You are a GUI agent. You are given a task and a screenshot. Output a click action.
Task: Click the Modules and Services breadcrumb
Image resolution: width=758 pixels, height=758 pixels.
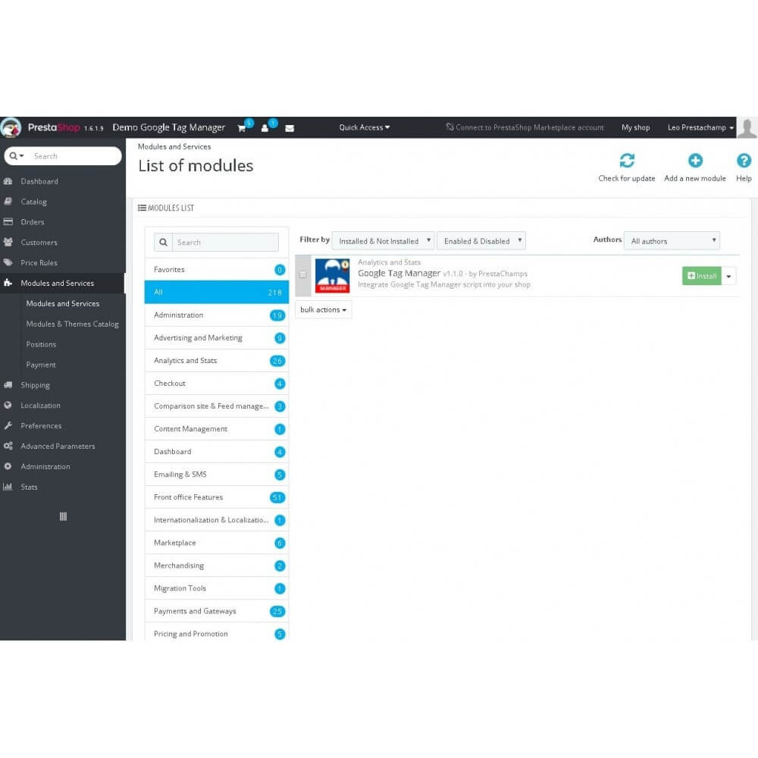coord(174,146)
